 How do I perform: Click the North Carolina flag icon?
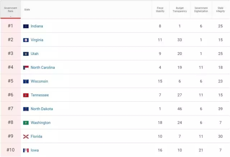[x=26, y=68]
